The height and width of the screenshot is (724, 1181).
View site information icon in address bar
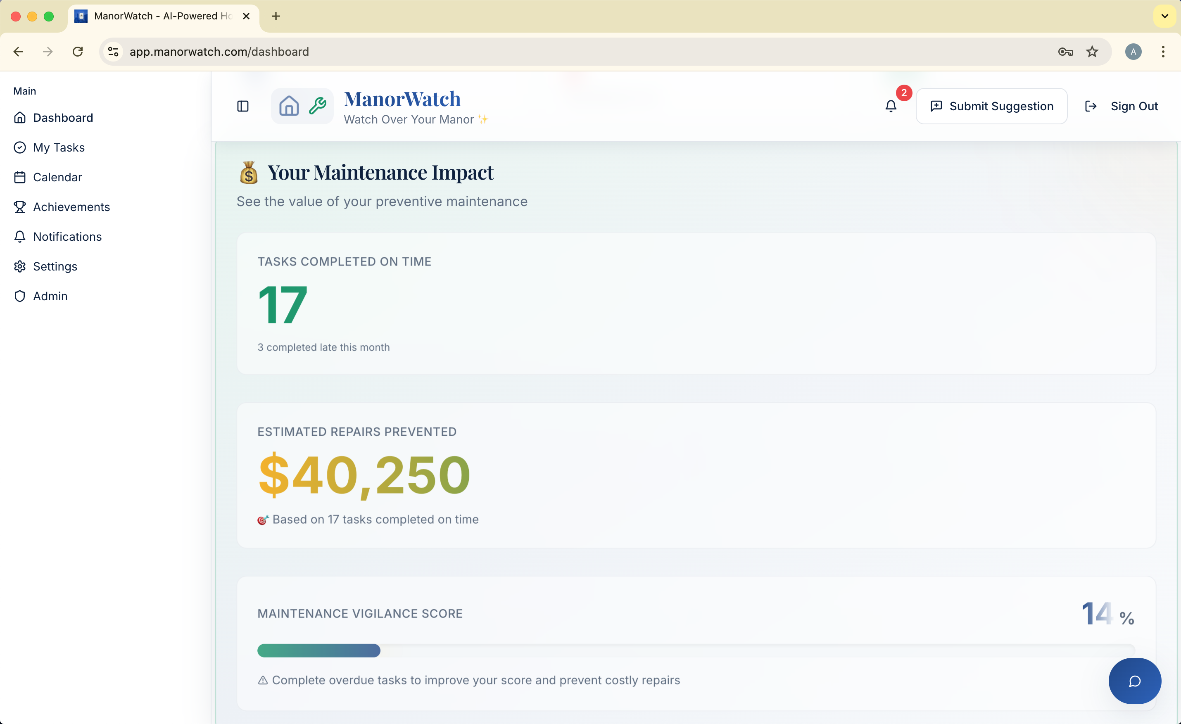[x=113, y=52]
